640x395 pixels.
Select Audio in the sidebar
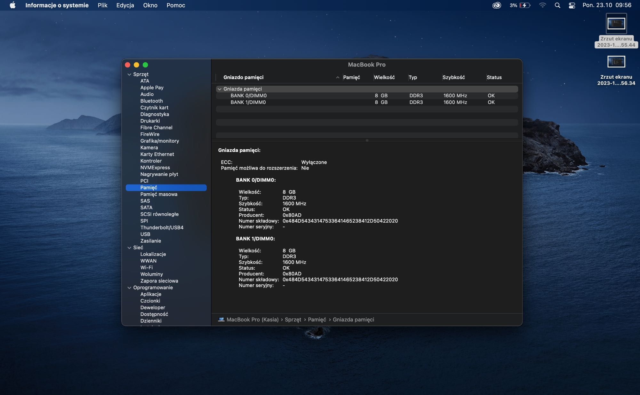click(147, 94)
